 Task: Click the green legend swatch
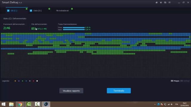click(23, 81)
